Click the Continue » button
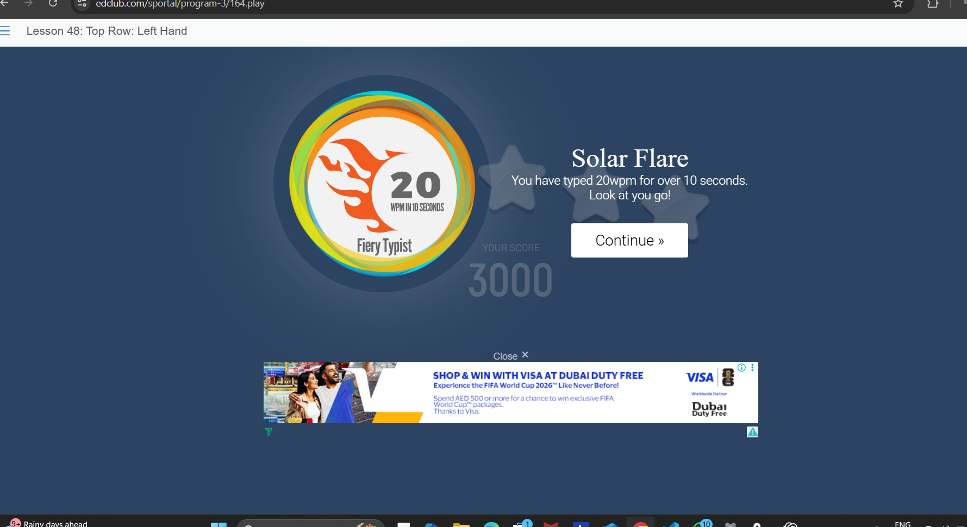Viewport: 967px width, 527px height. [x=629, y=240]
